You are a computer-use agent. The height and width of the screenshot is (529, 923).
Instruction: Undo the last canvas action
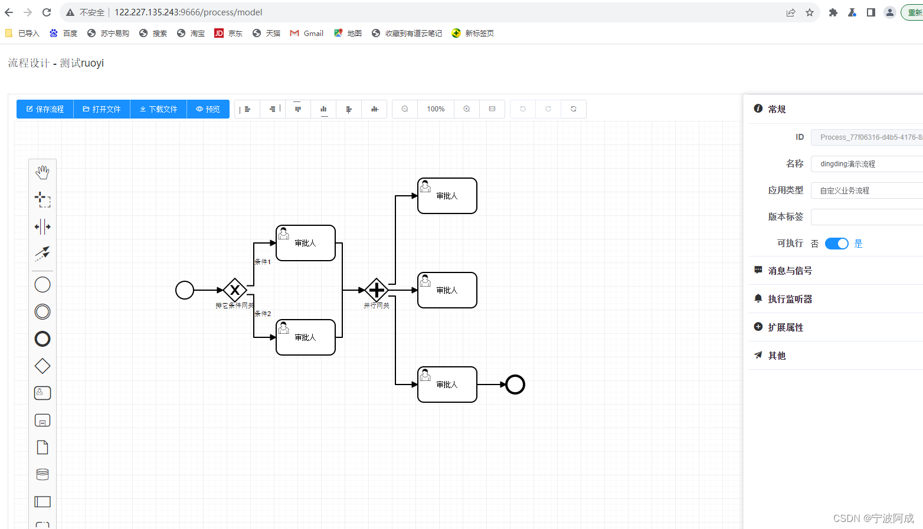point(523,109)
